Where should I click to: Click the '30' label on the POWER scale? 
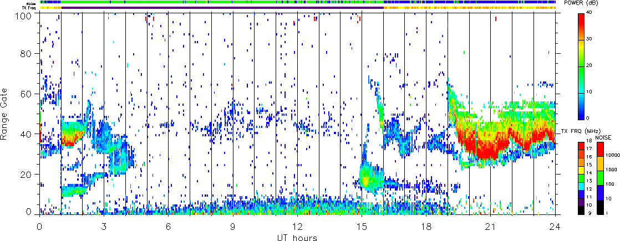pyautogui.click(x=589, y=39)
